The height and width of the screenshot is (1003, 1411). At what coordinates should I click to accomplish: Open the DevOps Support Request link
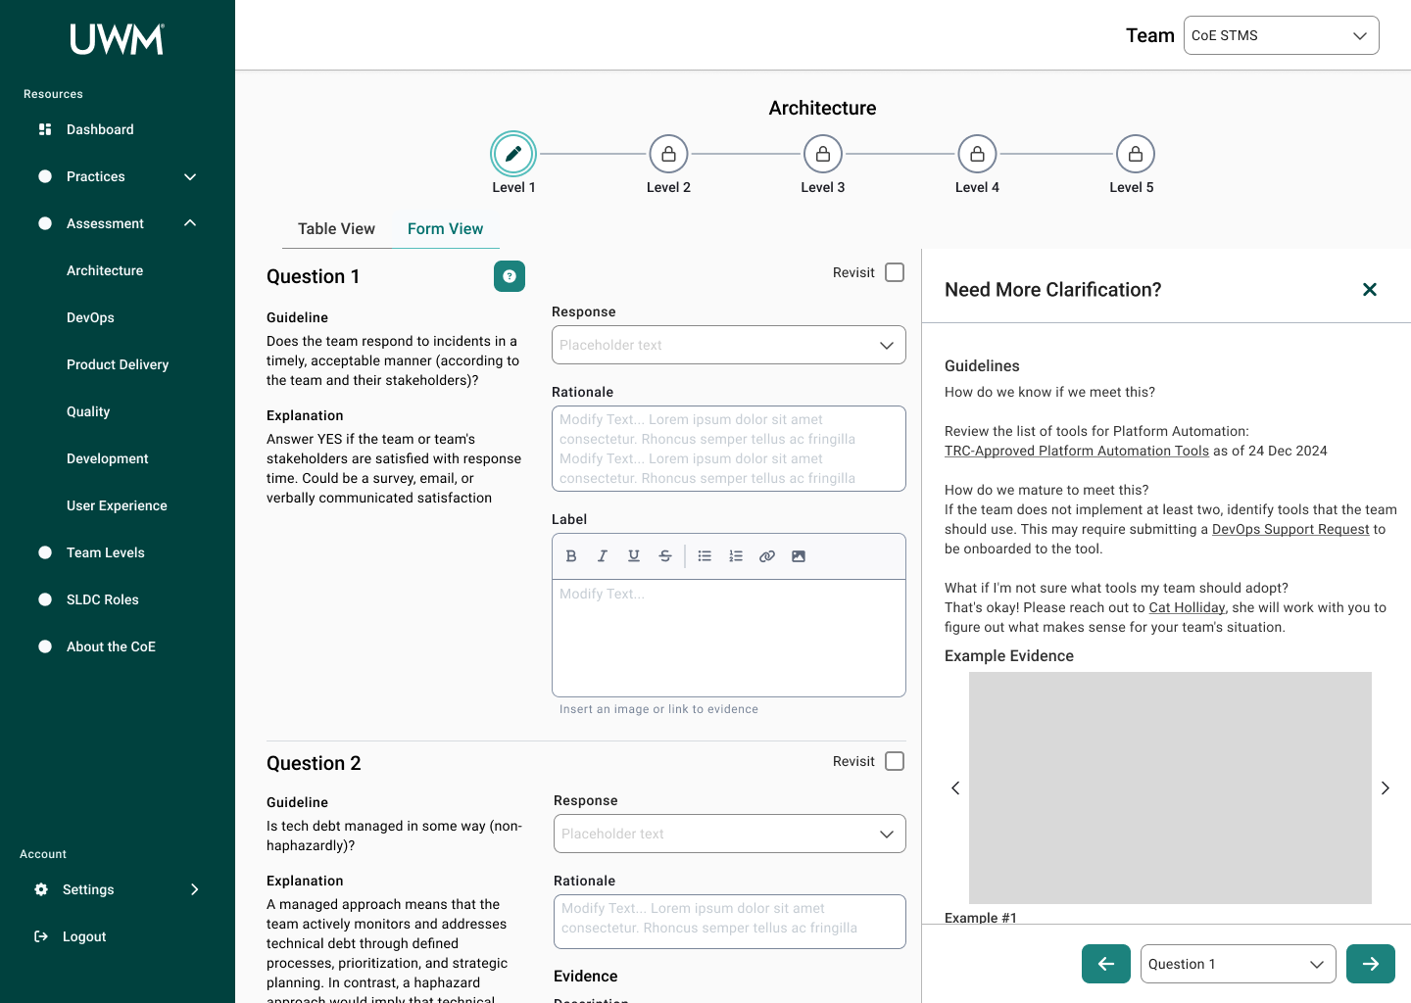point(1290,529)
